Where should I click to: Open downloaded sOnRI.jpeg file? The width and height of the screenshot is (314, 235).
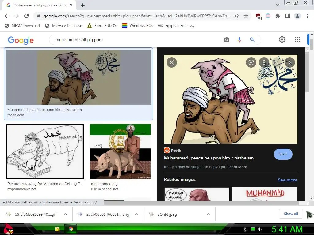click(163, 214)
